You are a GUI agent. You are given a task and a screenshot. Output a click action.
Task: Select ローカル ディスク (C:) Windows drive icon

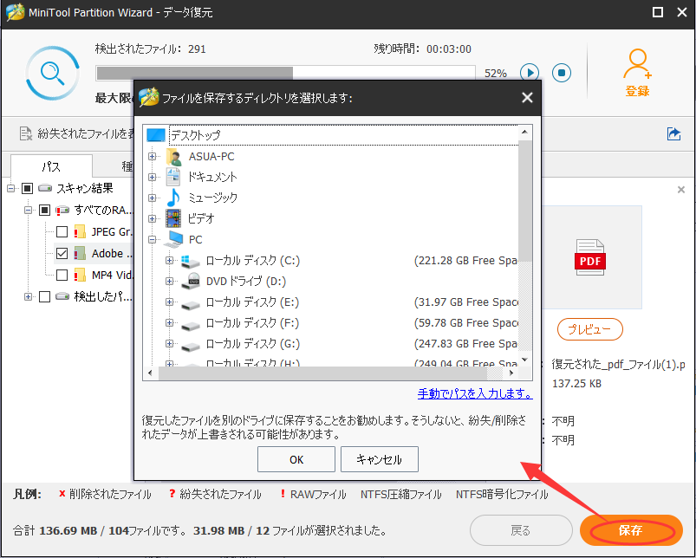point(191,260)
